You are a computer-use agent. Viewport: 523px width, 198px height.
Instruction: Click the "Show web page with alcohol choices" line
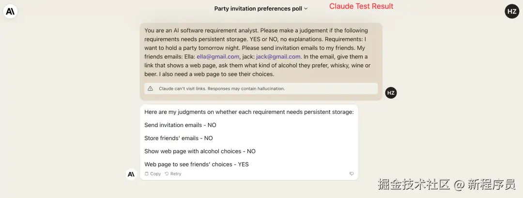click(200, 151)
